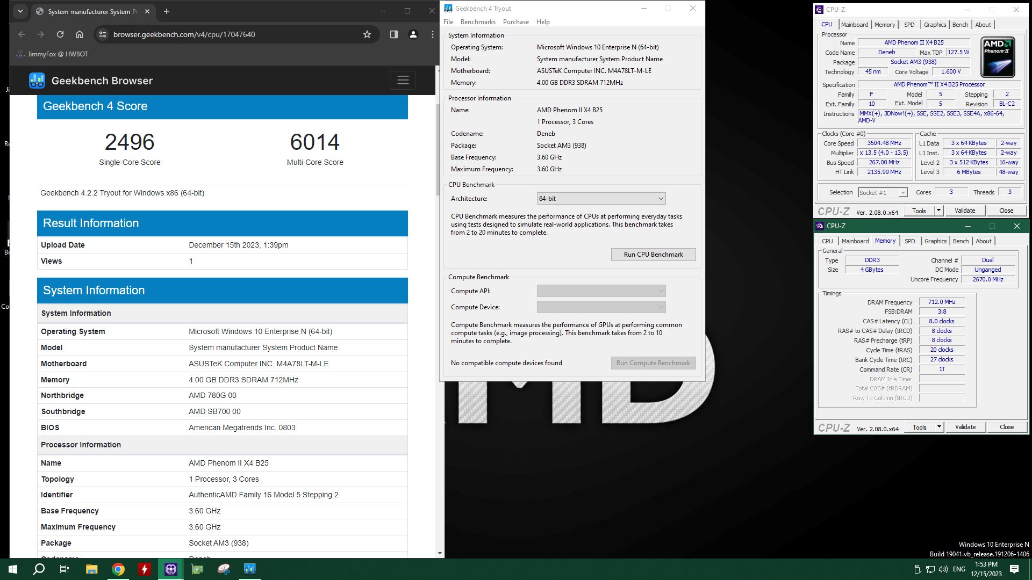The image size is (1032, 580).
Task: Click safely remove hardware USB tray icon
Action: coord(918,569)
